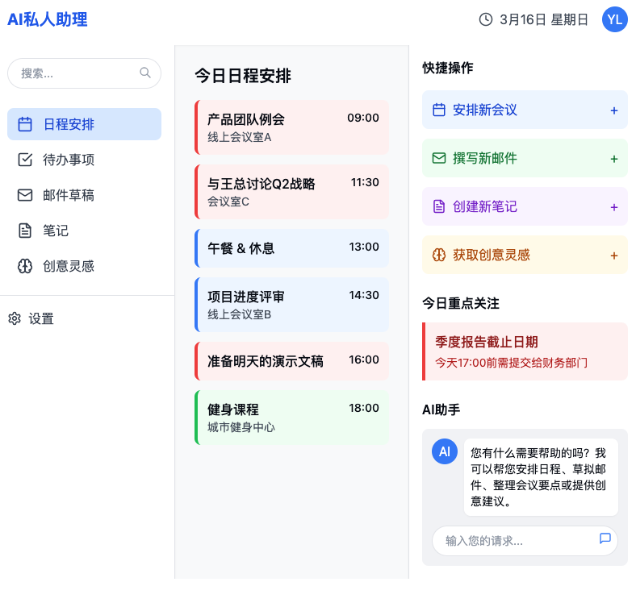
Task: Click the envelope icon beside 邮件草稿
Action: tap(25, 195)
